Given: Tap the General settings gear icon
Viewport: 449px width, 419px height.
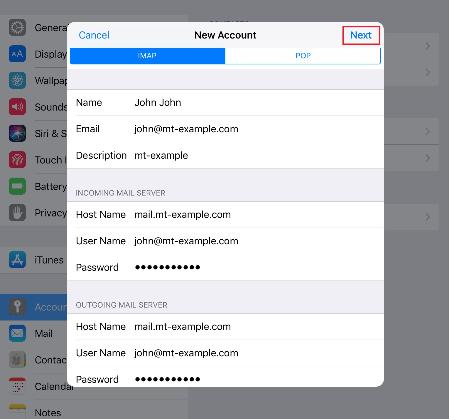Looking at the screenshot, I should click(x=17, y=28).
